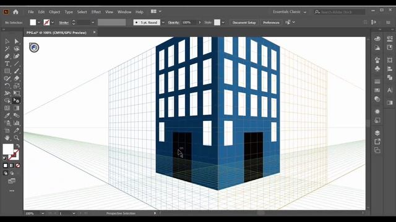Select the Pen tool
396x222 pixels.
tap(7, 56)
